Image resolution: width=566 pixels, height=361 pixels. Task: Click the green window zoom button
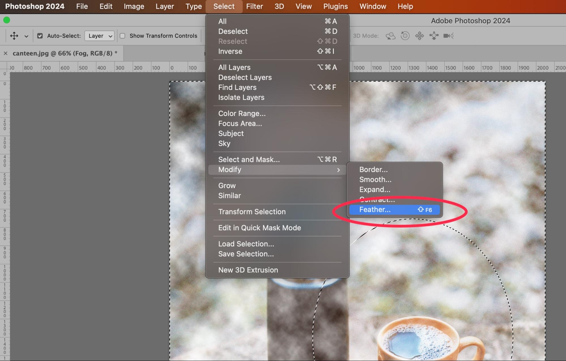(7, 20)
